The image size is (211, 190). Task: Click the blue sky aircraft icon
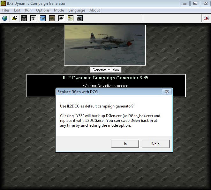point(43,18)
